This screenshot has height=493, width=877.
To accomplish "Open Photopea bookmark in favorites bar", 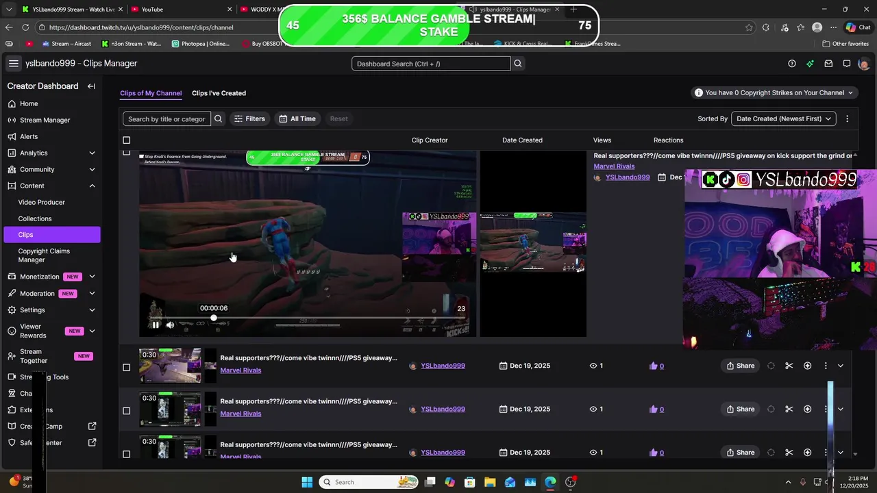I will tap(201, 44).
